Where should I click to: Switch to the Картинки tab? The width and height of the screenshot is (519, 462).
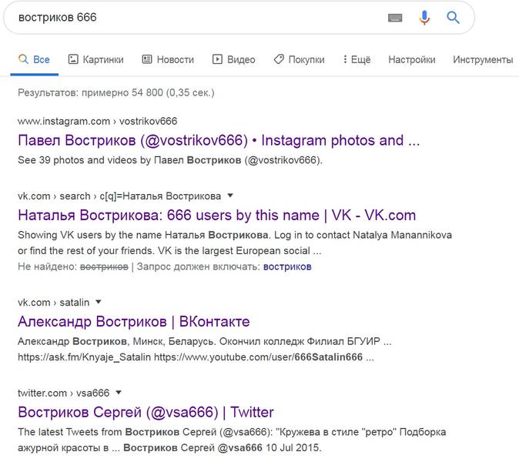tap(95, 59)
